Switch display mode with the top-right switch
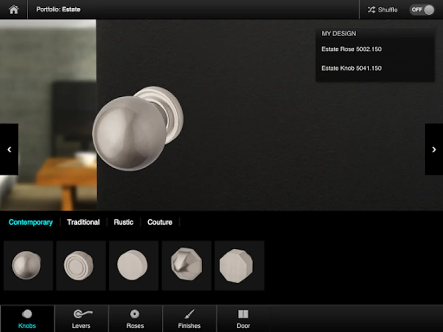Screen dimensions: 443x332 (421, 10)
